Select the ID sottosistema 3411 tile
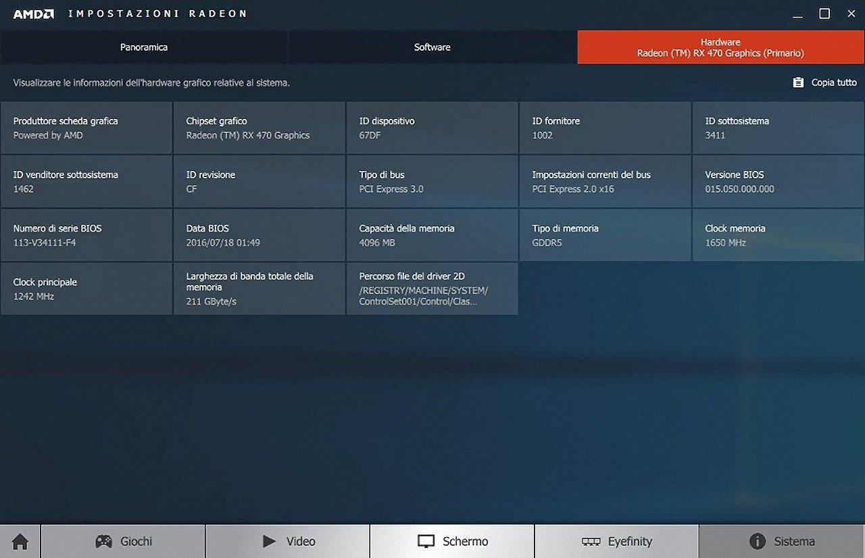The width and height of the screenshot is (865, 558). coord(778,128)
